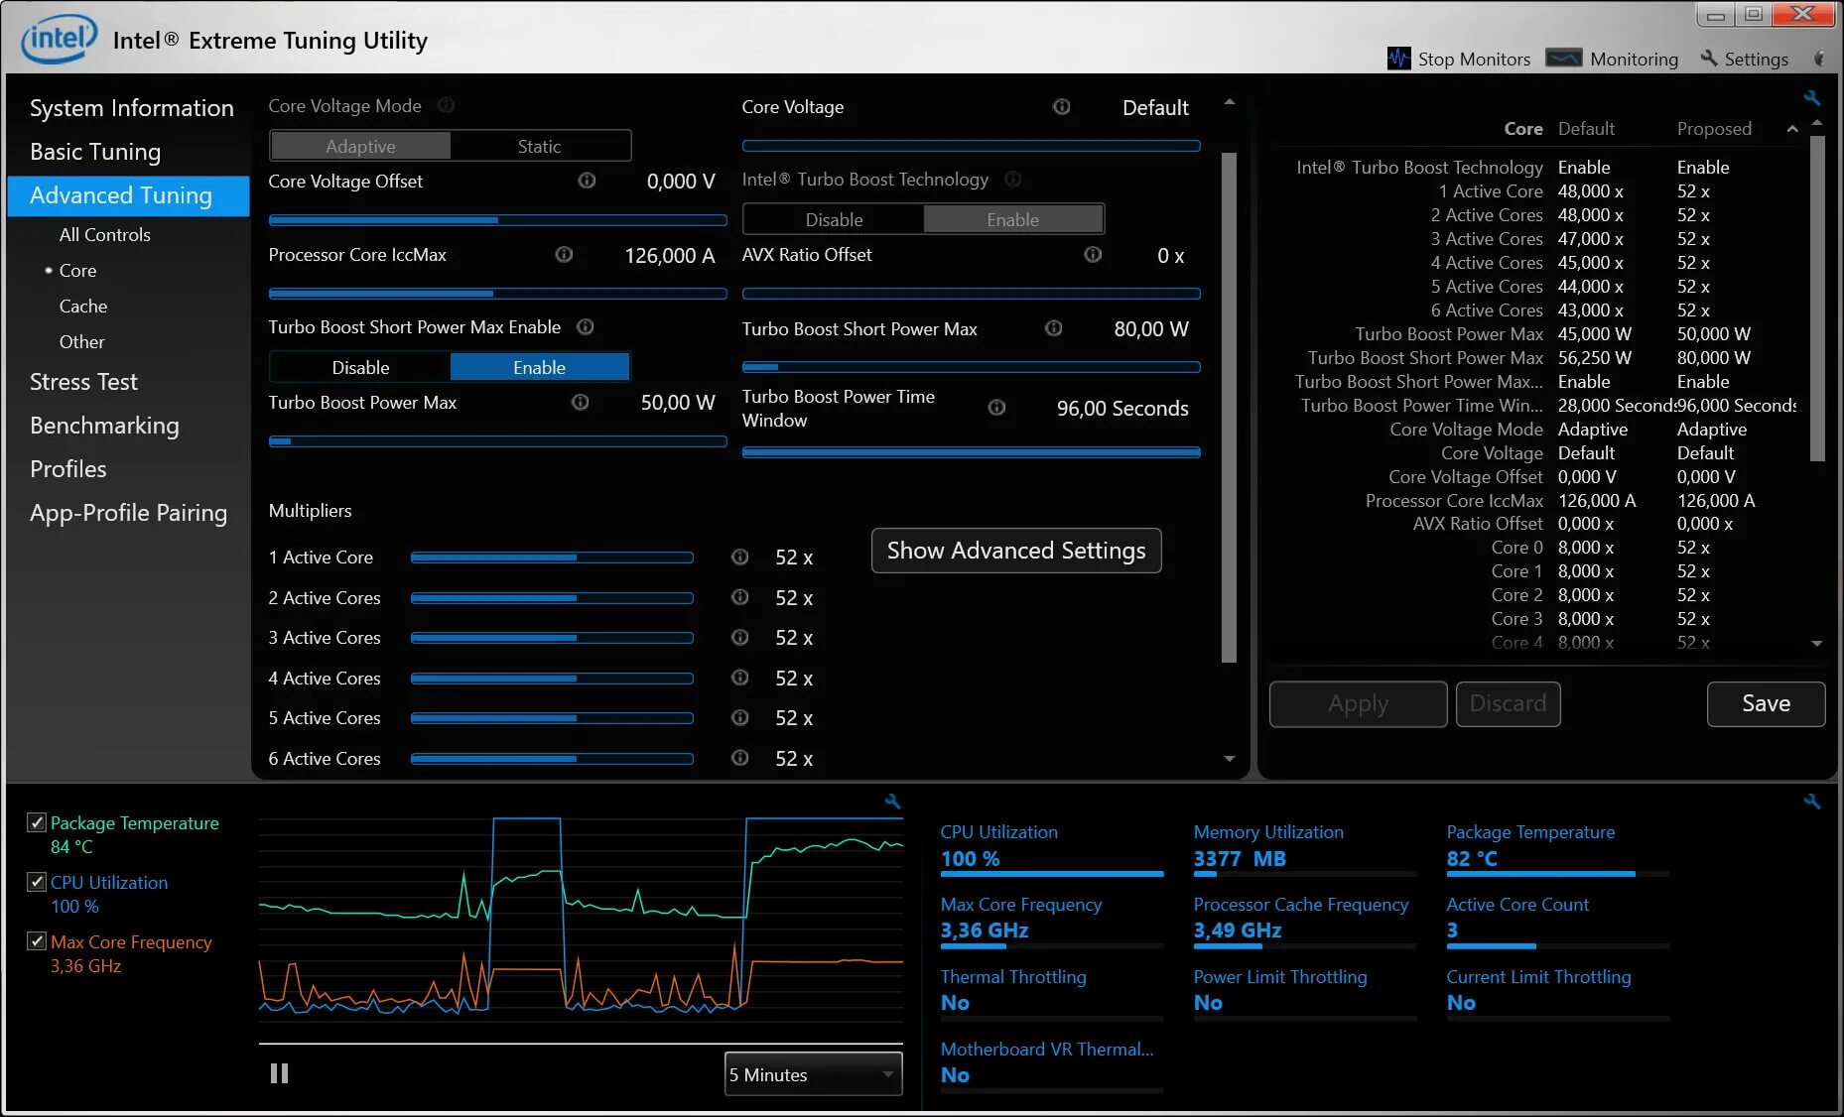
Task: Show info for Core Voltage Offset
Action: (587, 181)
